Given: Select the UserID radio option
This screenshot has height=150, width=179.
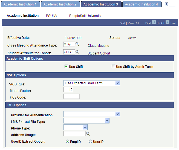Looking at the screenshot, I should click(90, 142).
